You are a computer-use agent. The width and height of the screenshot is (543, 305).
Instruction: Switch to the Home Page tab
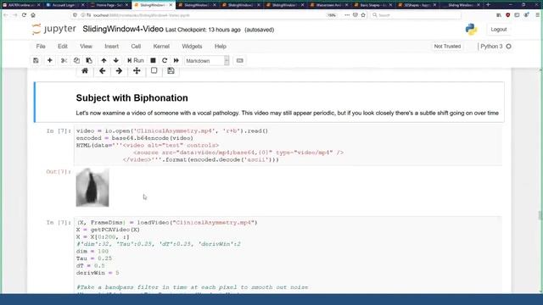[x=109, y=5]
